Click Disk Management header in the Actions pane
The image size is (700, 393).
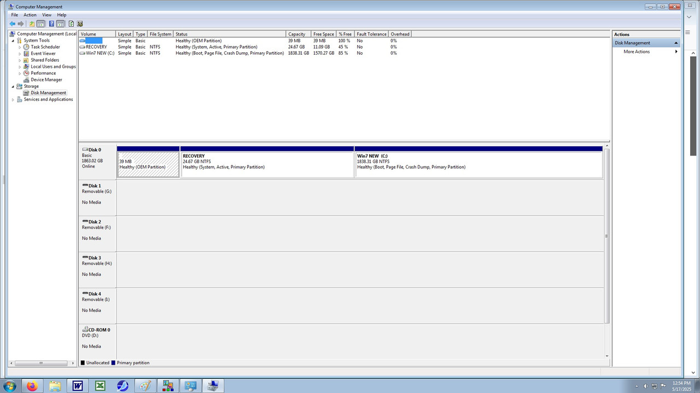click(632, 42)
